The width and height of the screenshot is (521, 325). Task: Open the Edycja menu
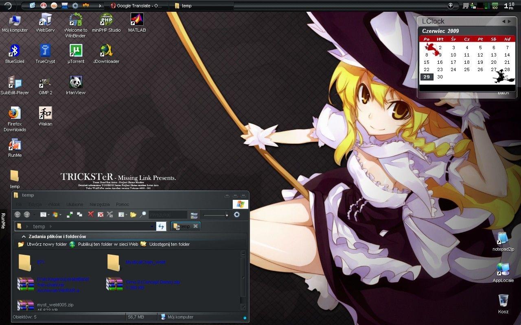(35, 204)
